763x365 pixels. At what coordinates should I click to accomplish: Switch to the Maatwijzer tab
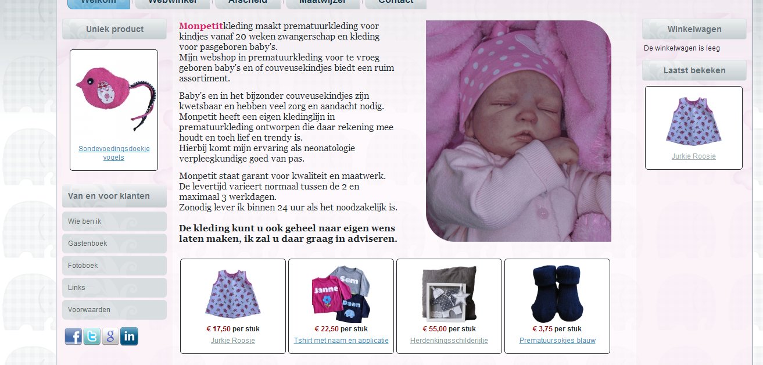pyautogui.click(x=323, y=3)
